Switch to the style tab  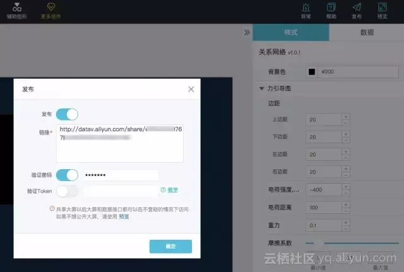290,32
